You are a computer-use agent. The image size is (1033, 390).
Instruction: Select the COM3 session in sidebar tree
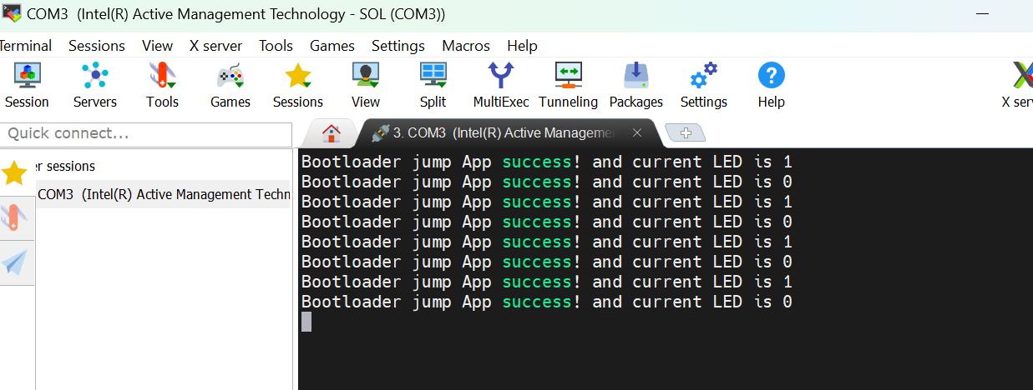tap(163, 194)
